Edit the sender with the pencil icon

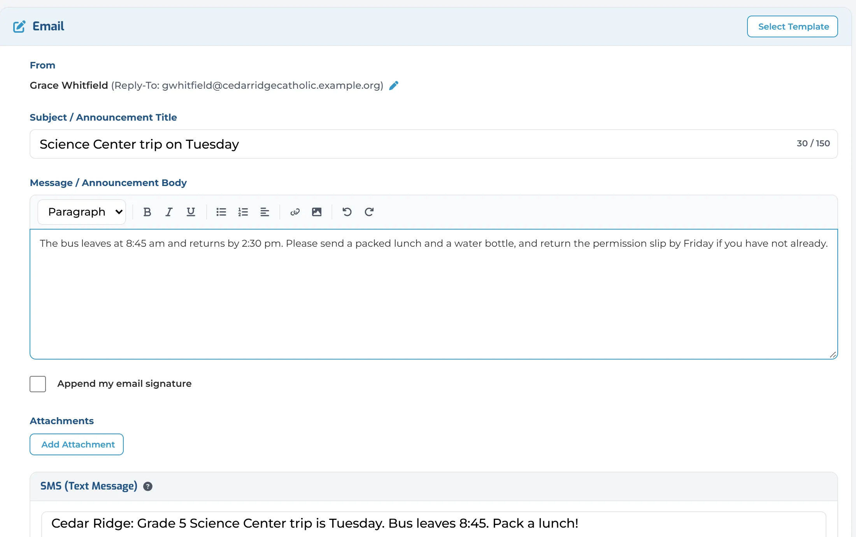click(x=394, y=85)
